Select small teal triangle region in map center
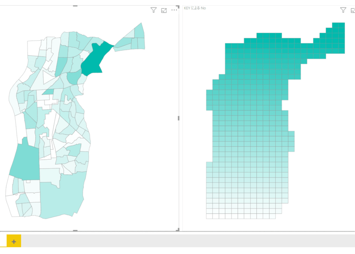Viewport: 355px width, 254px height. pos(49,92)
